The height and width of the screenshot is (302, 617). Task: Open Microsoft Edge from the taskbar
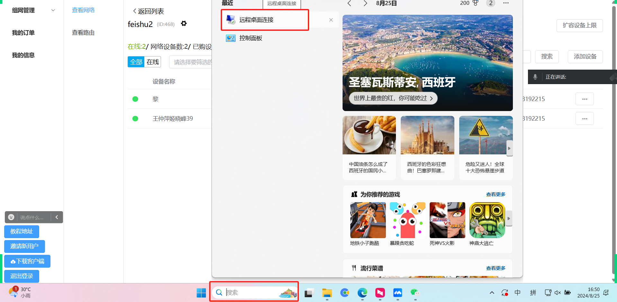[x=362, y=293]
